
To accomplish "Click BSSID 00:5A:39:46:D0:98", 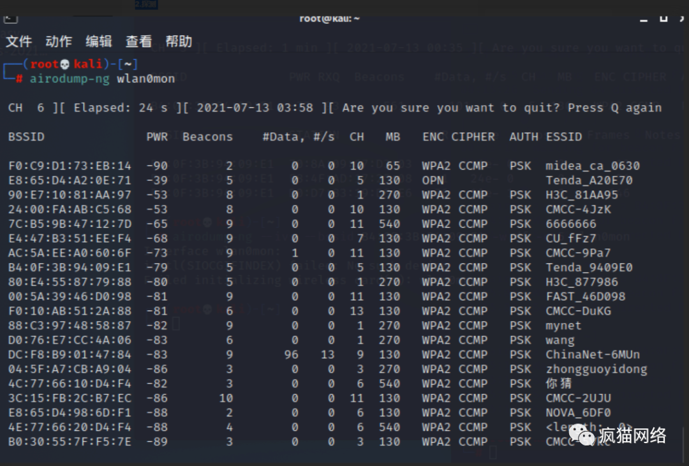I will [70, 296].
